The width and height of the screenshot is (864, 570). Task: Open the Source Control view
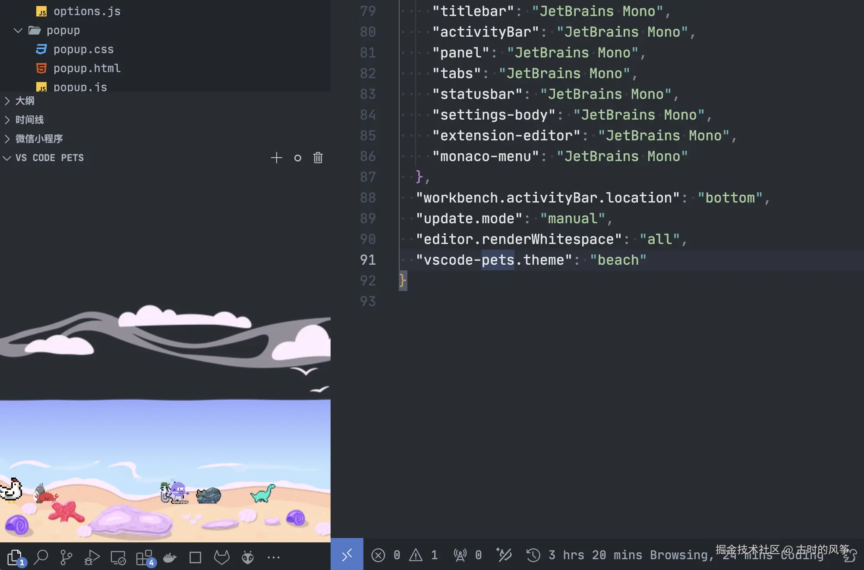pyautogui.click(x=66, y=557)
